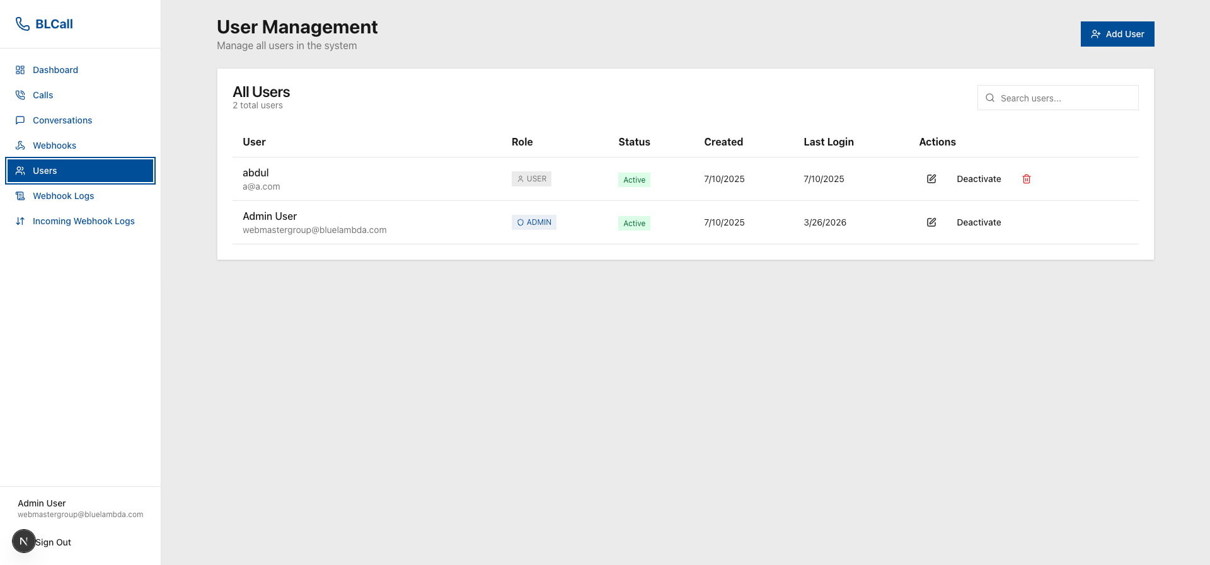This screenshot has height=565, width=1210.
Task: Focus the Search users field
Action: [x=1065, y=98]
